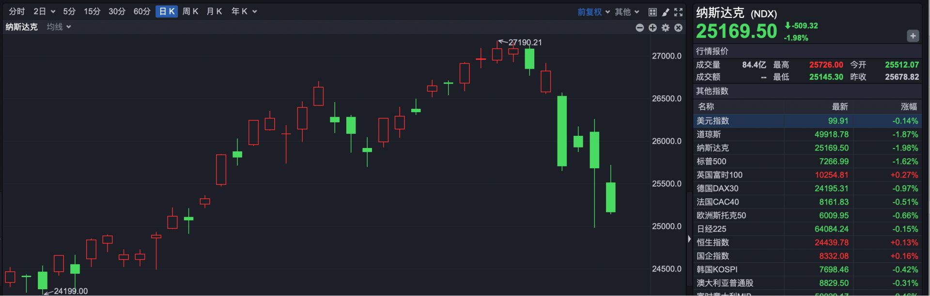Open the 2日 timeframe dropdown
Screen dimensions: 930x296
(x=44, y=11)
